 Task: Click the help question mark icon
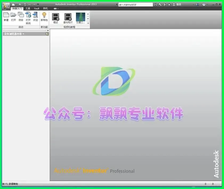coord(204,5)
